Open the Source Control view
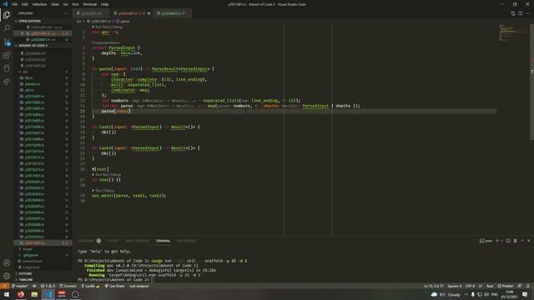 click(x=7, y=42)
